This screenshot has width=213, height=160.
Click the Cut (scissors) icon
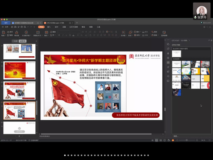tap(8, 32)
